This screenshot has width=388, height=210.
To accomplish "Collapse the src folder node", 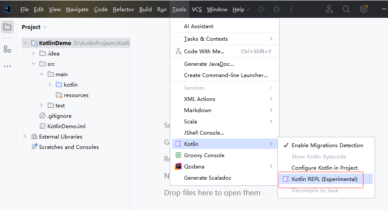I will coord(33,64).
